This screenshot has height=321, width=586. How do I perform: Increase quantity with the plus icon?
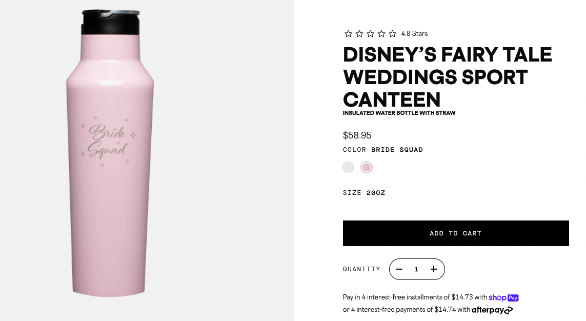coord(434,269)
